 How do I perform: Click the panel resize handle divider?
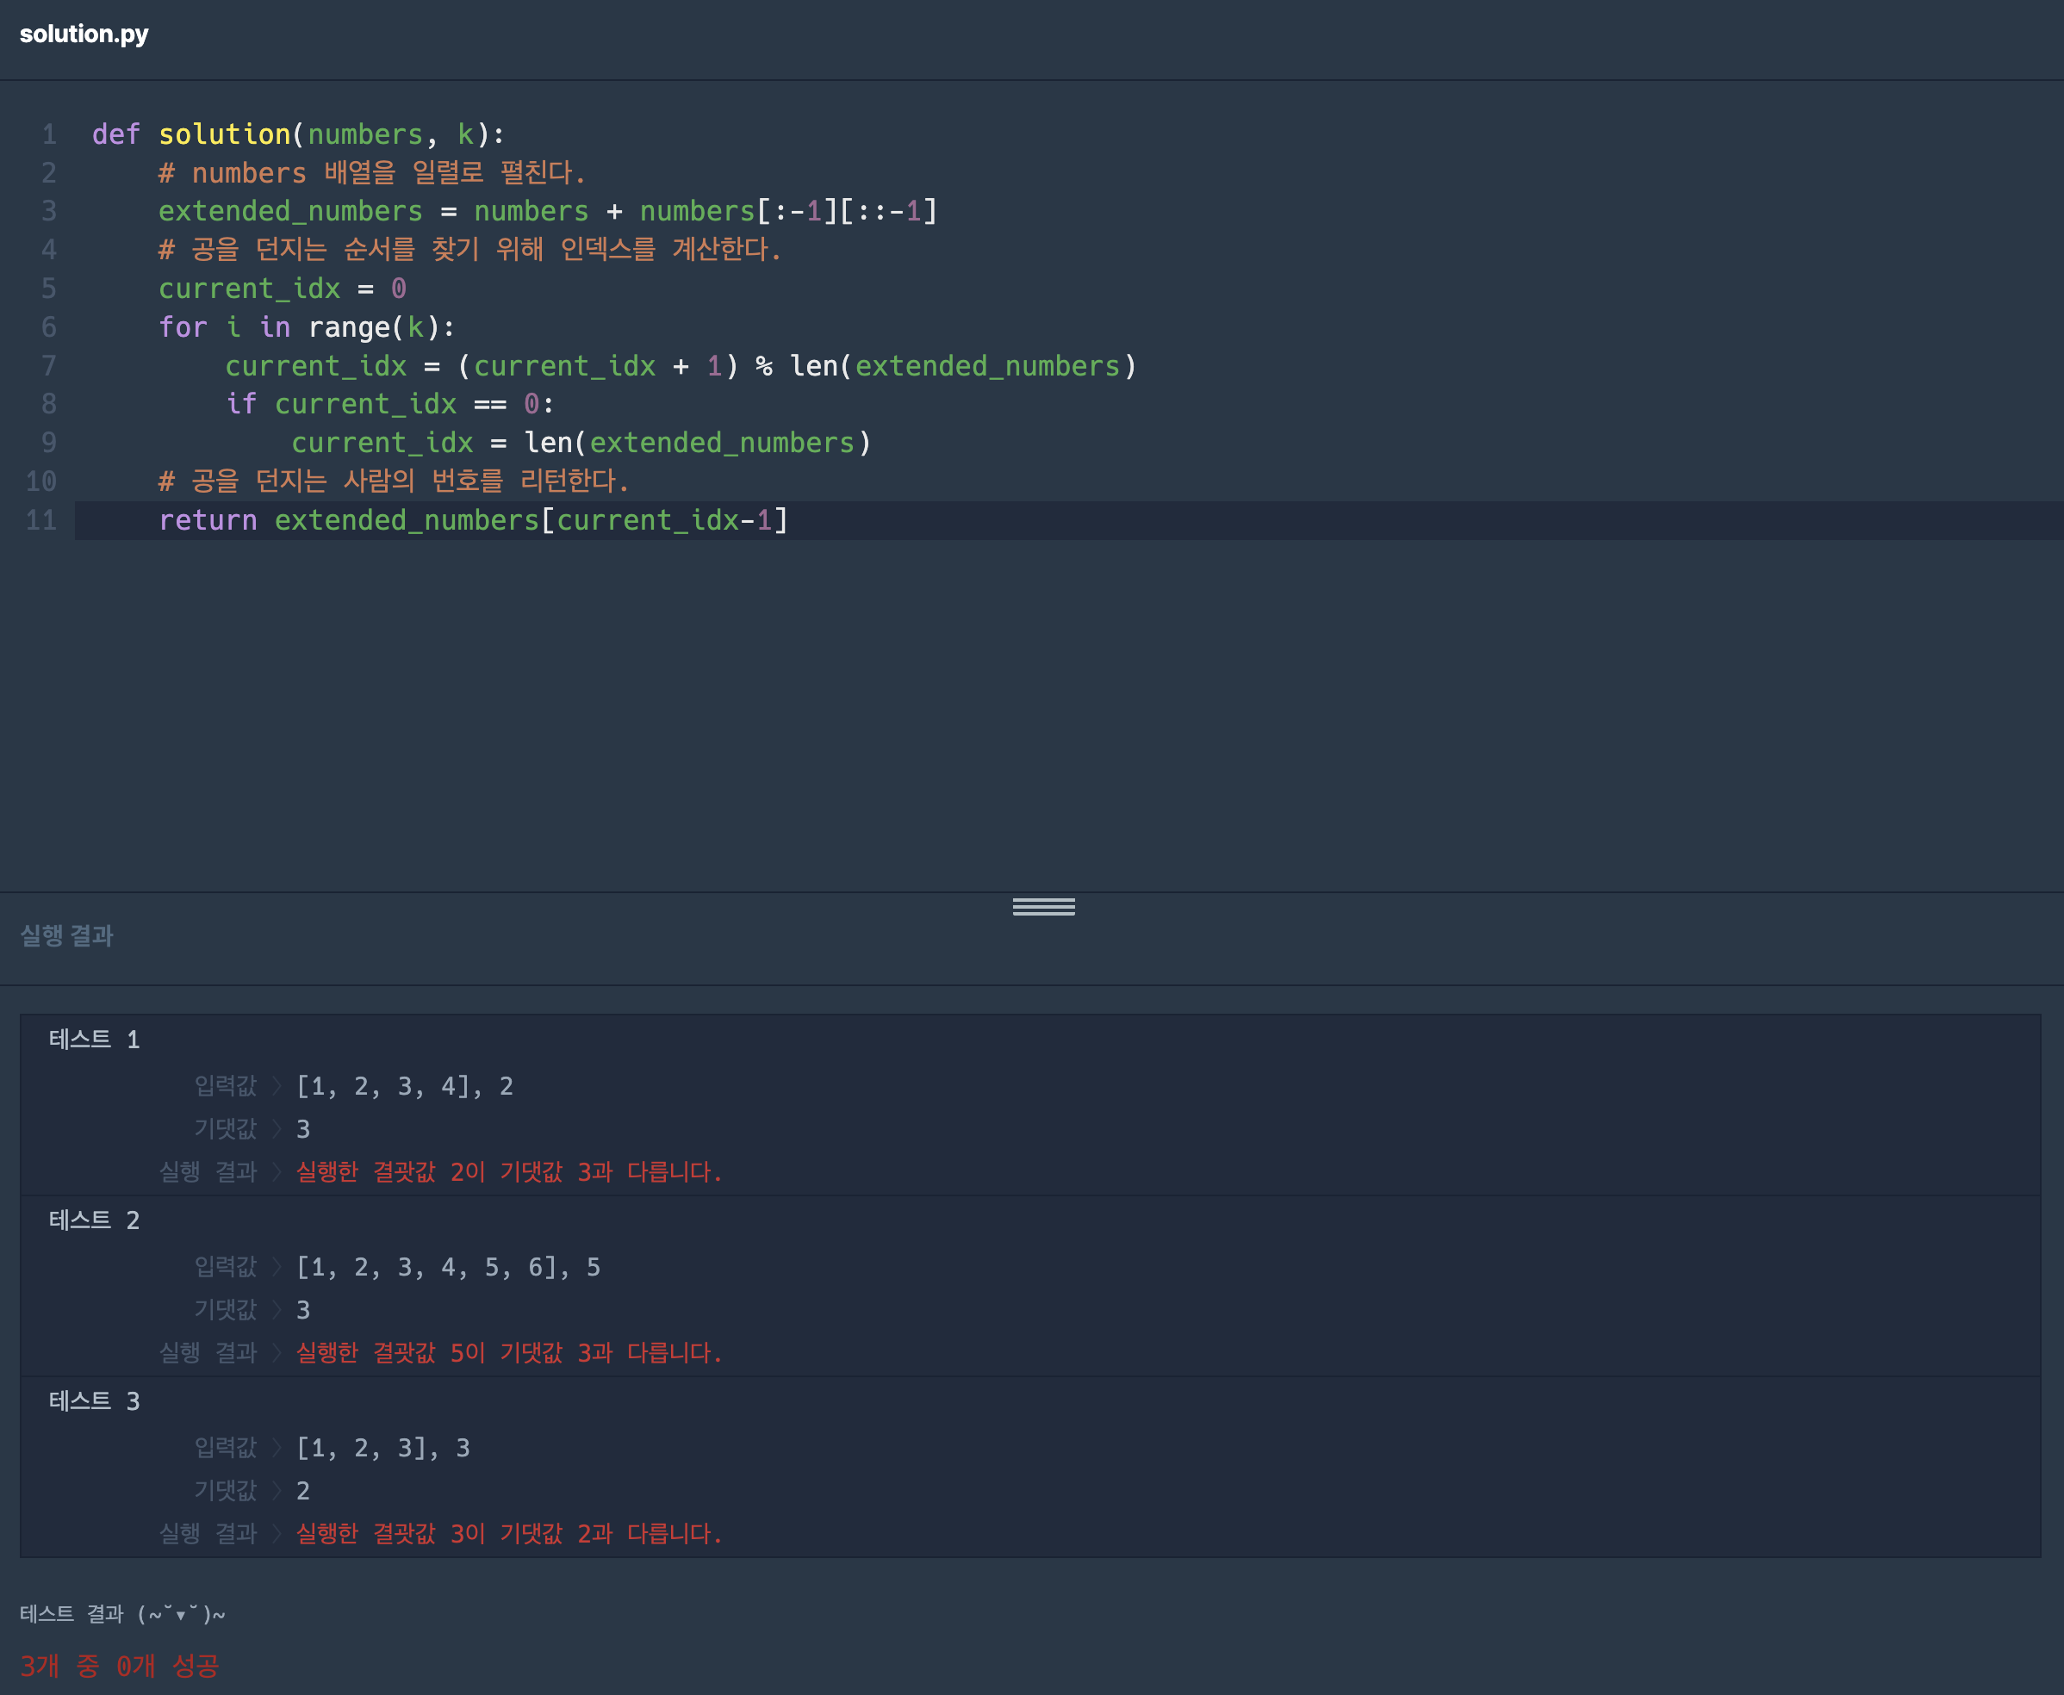(1042, 906)
